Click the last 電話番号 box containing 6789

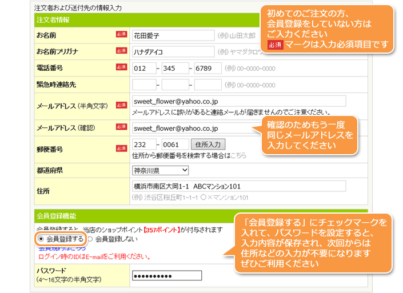coord(208,68)
